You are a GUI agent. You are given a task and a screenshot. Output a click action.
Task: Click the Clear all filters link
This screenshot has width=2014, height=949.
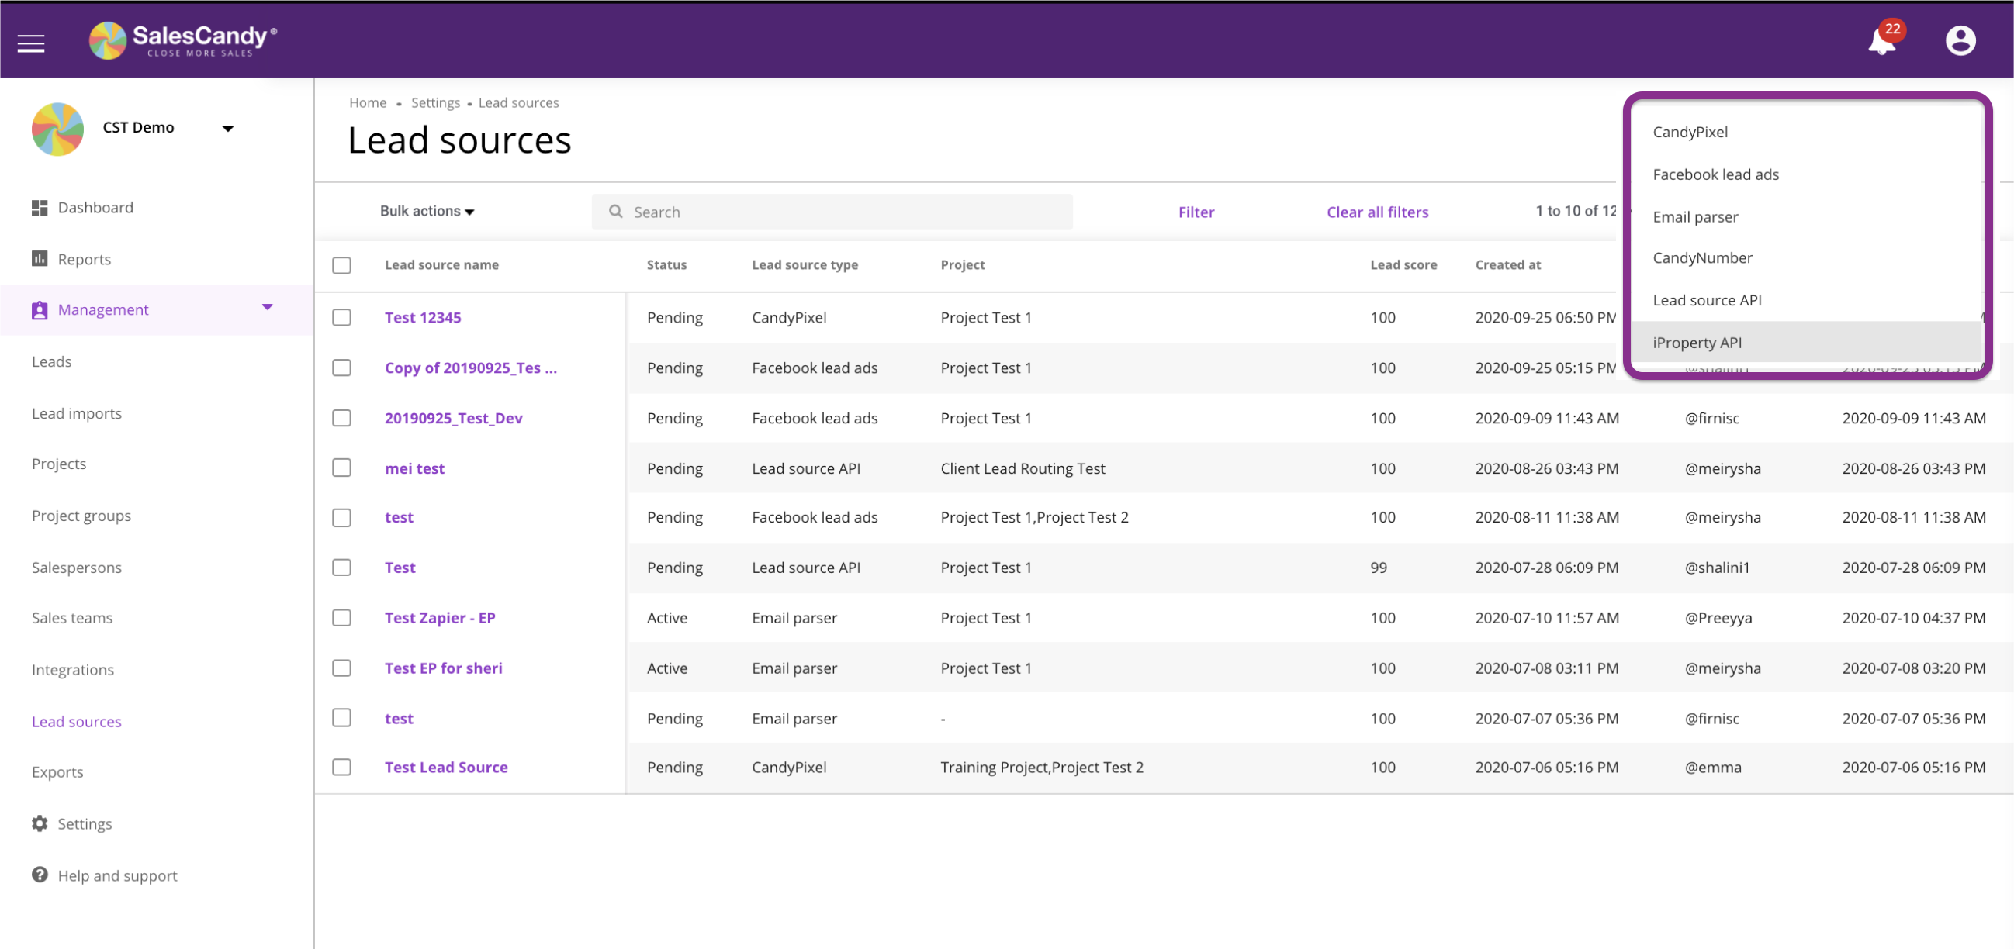(x=1377, y=212)
